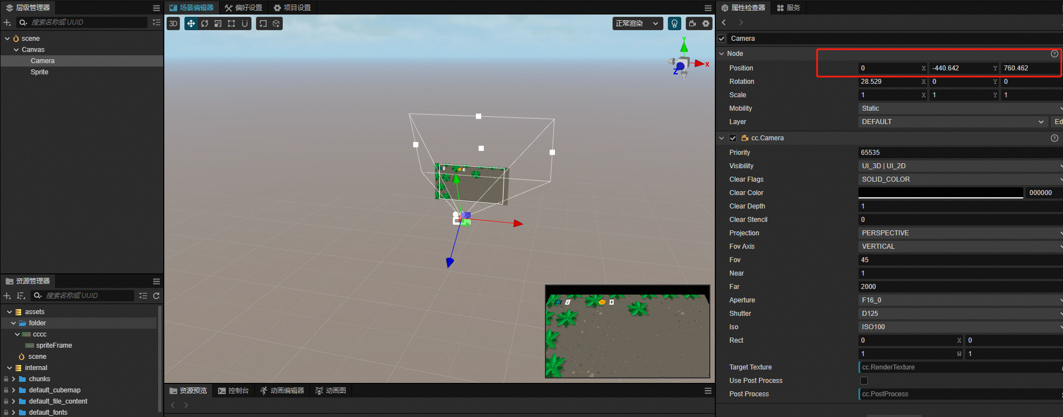Open help for the Node section
This screenshot has height=417, width=1063.
pos(1055,54)
